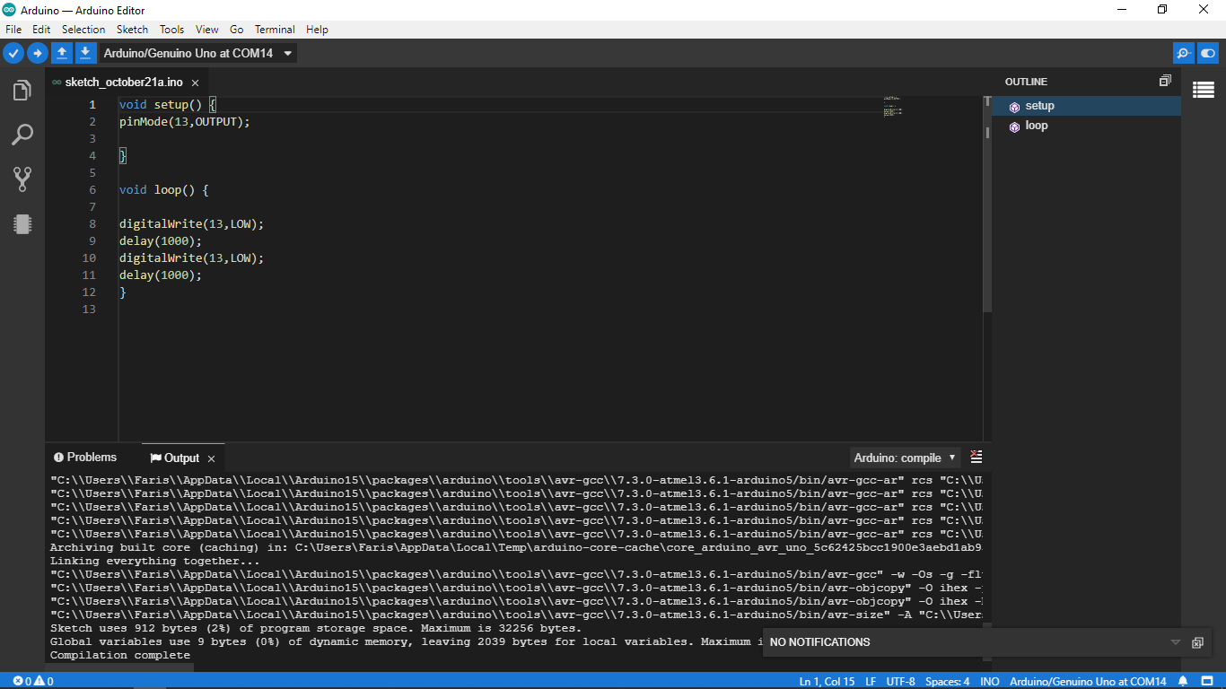Click the setup symbol cube icon
The width and height of the screenshot is (1226, 689).
1014,107
